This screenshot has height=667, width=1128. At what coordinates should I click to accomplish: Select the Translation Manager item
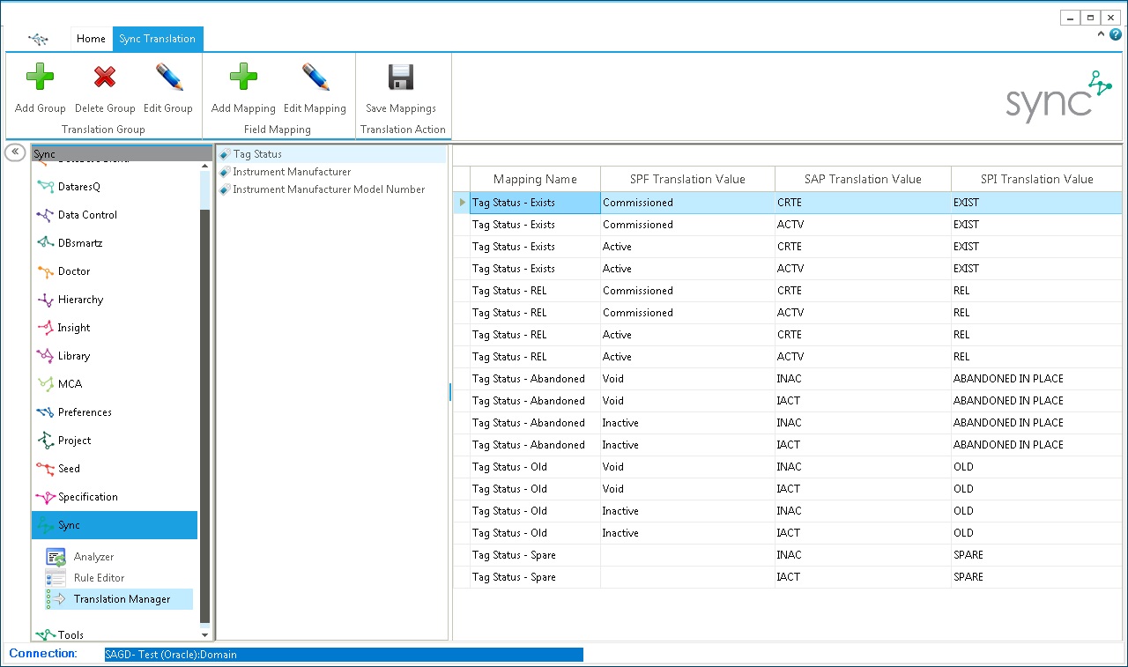coord(119,599)
